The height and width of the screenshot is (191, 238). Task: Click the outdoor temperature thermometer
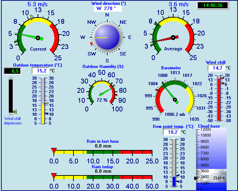(x=43, y=101)
